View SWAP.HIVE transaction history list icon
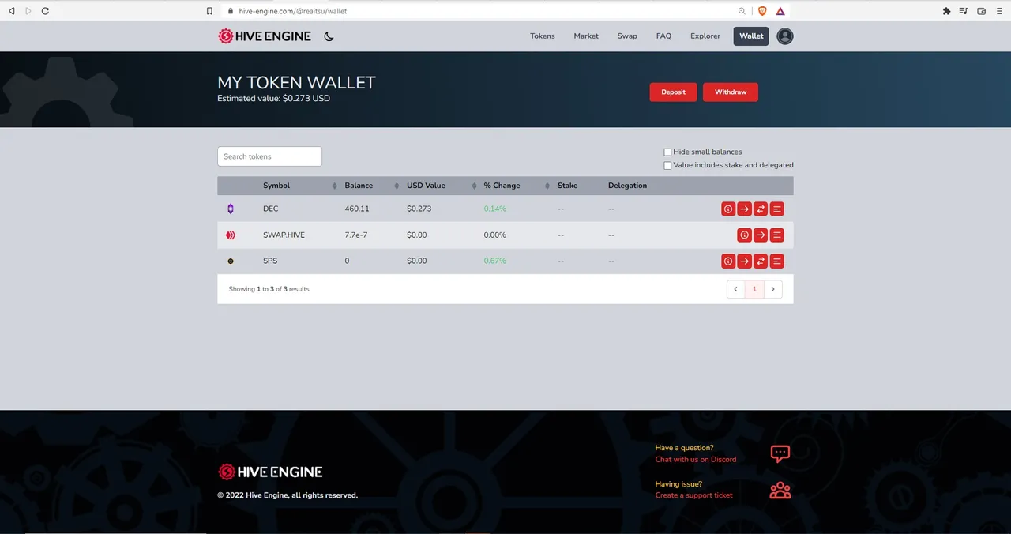 pos(777,235)
